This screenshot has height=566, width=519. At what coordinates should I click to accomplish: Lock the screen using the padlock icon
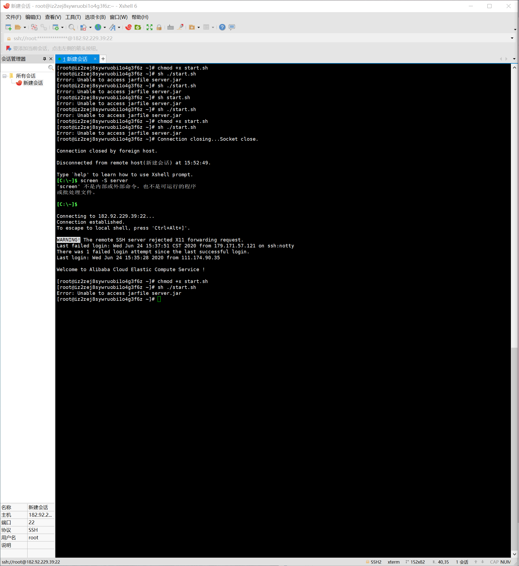pyautogui.click(x=159, y=27)
